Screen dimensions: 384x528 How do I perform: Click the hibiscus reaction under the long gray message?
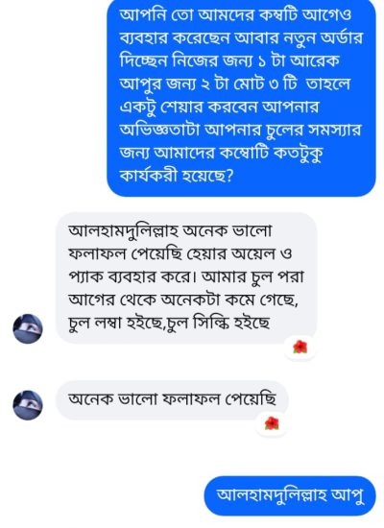(x=300, y=348)
